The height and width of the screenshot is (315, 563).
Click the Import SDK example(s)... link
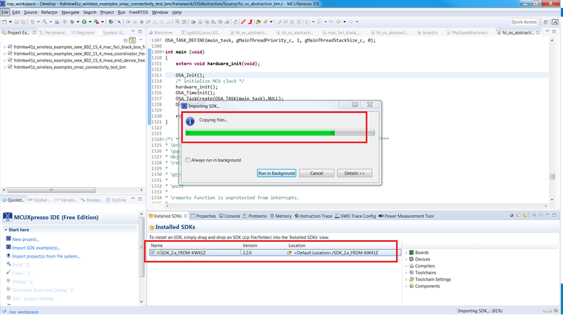pos(36,247)
